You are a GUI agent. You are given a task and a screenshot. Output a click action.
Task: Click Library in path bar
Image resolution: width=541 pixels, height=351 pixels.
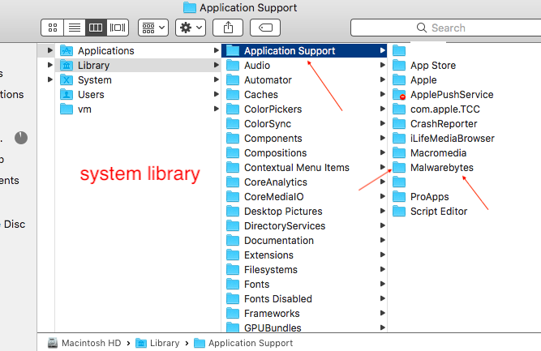157,343
